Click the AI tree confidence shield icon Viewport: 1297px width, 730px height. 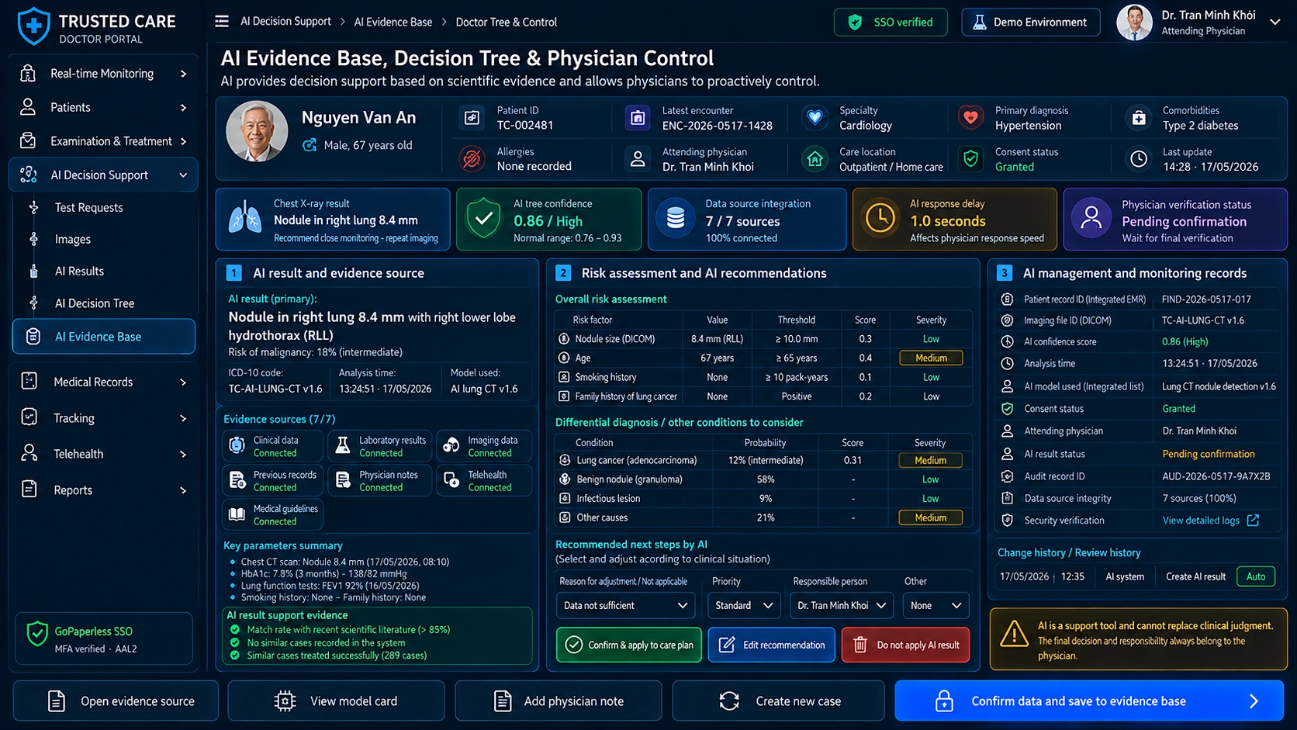coord(483,220)
